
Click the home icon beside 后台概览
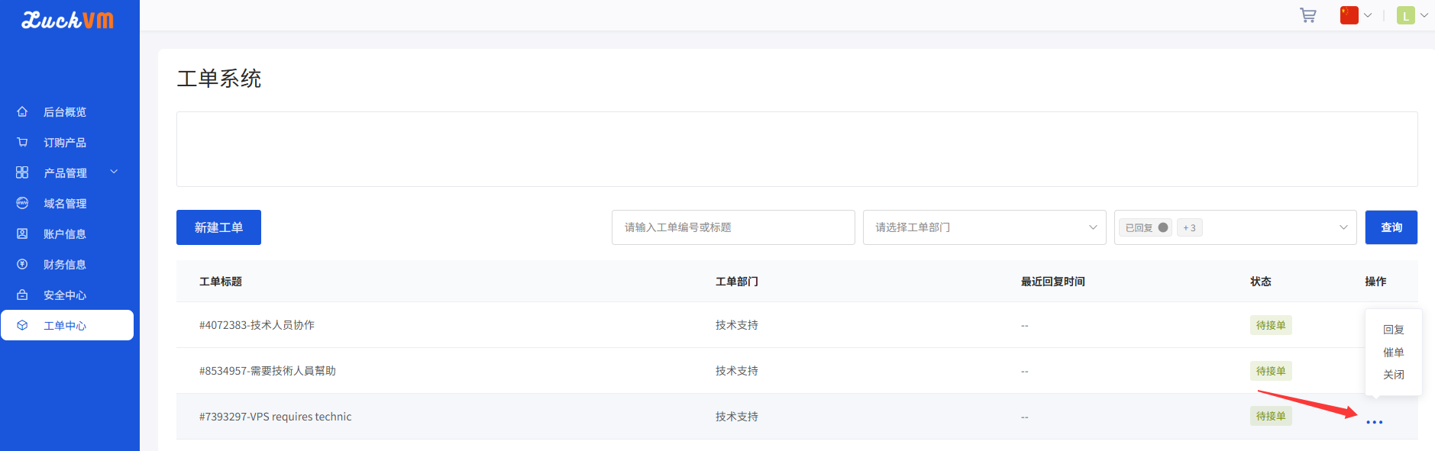(22, 111)
